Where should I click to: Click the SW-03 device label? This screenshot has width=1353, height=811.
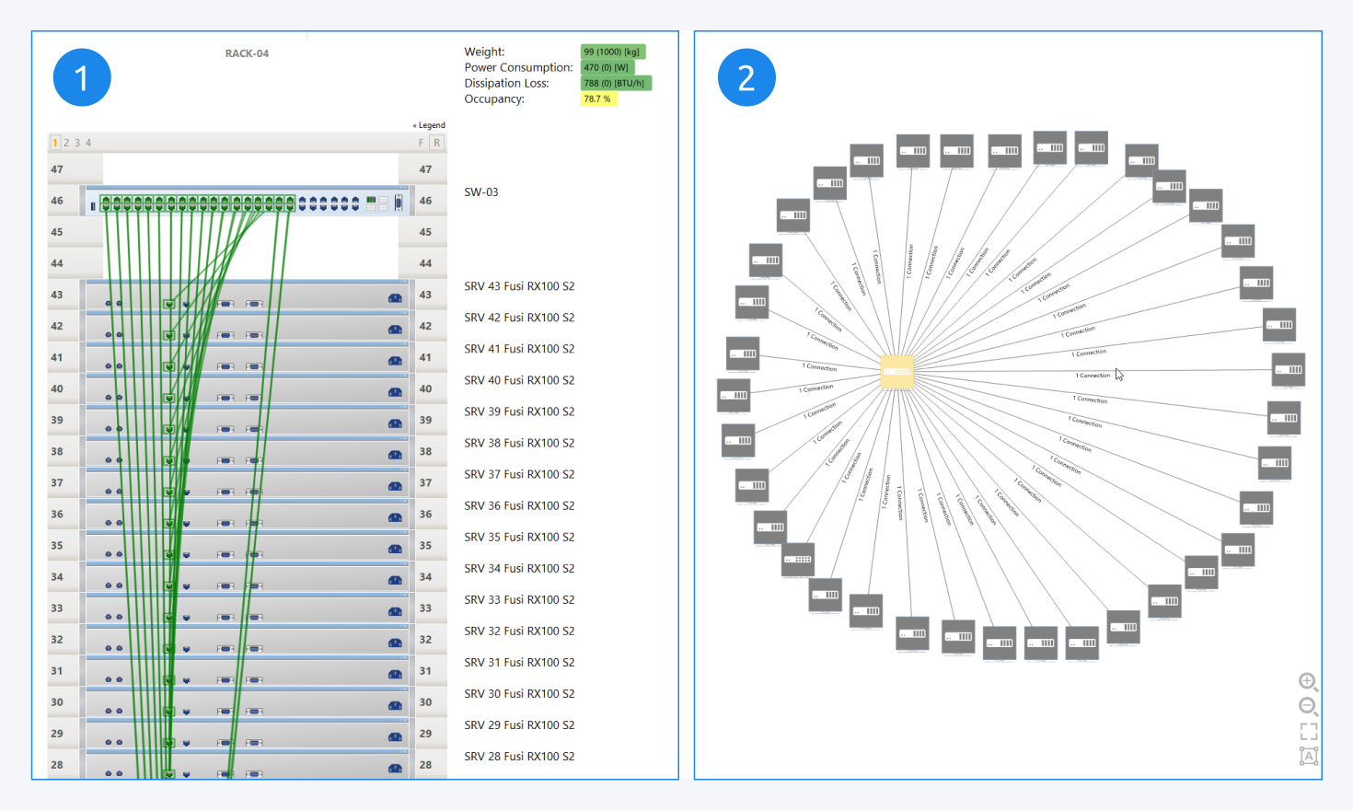click(x=480, y=192)
